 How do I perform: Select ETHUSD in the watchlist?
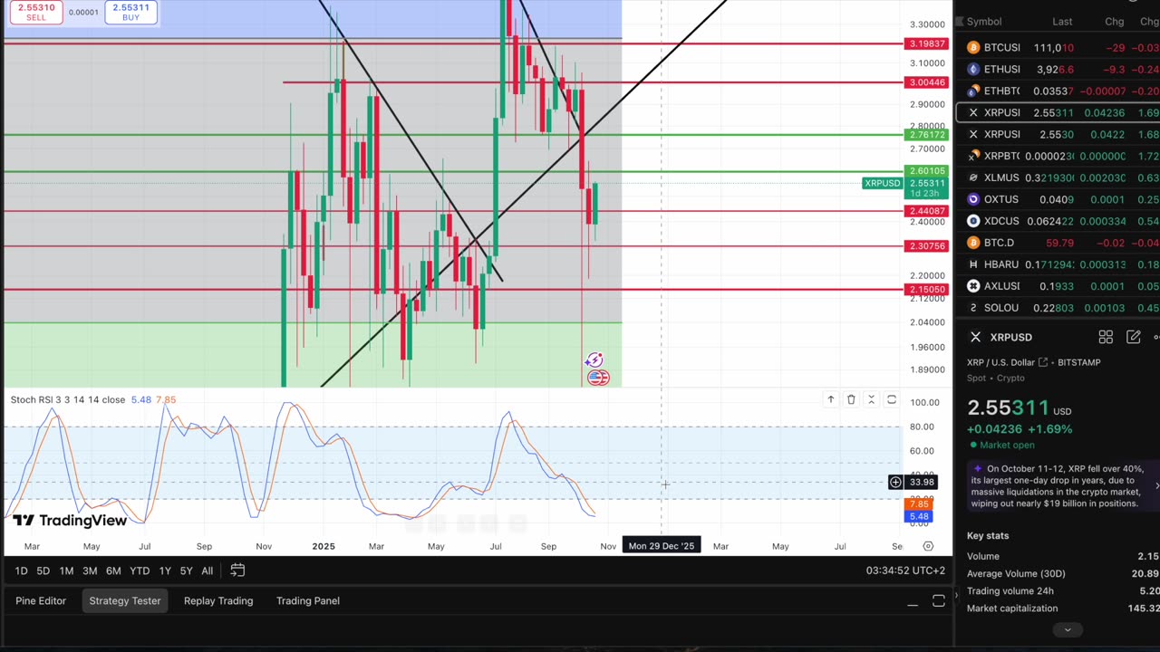1058,69
